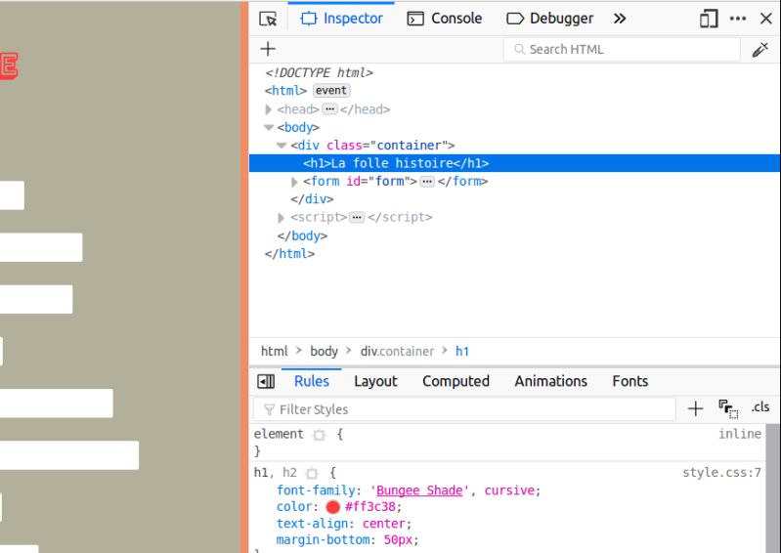The height and width of the screenshot is (553, 781).
Task: Edit the color property name
Action: [294, 507]
